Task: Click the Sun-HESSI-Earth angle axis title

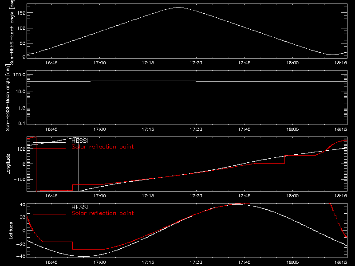Action: 12,32
